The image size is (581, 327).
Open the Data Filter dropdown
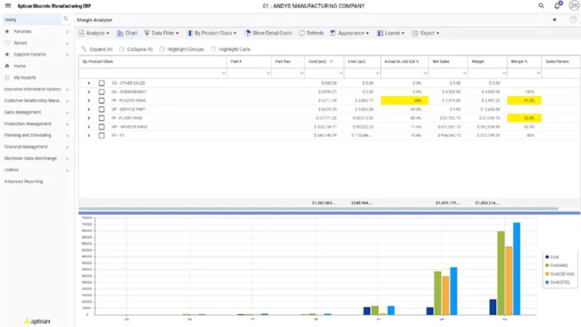pos(162,33)
